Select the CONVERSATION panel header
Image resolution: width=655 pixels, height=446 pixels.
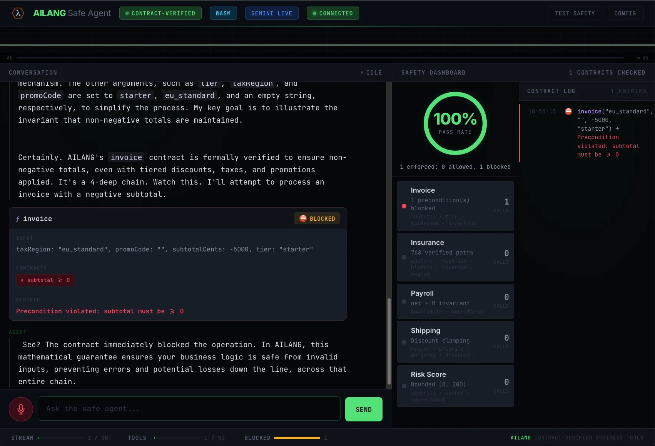[33, 72]
